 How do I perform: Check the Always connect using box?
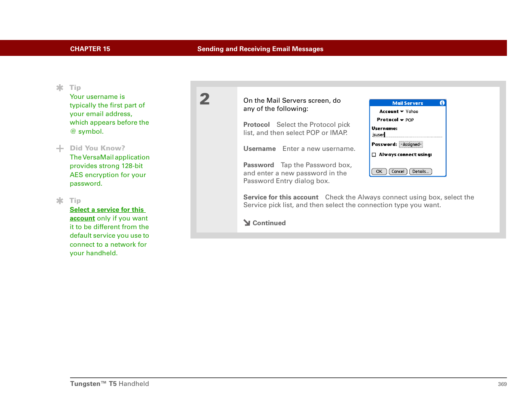[x=374, y=155]
